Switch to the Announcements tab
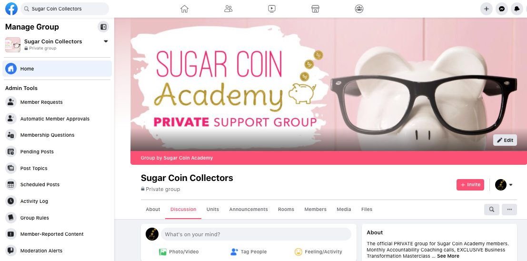Viewport: 527px width, 261px height. click(x=249, y=209)
